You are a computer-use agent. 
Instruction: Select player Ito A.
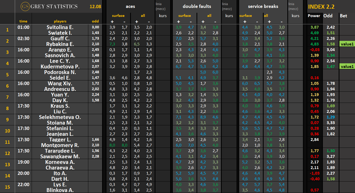click(60, 173)
